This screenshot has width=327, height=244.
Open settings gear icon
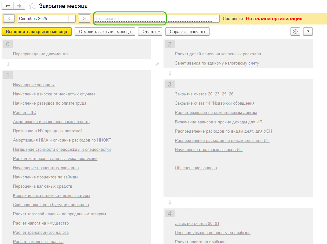[x=295, y=31]
